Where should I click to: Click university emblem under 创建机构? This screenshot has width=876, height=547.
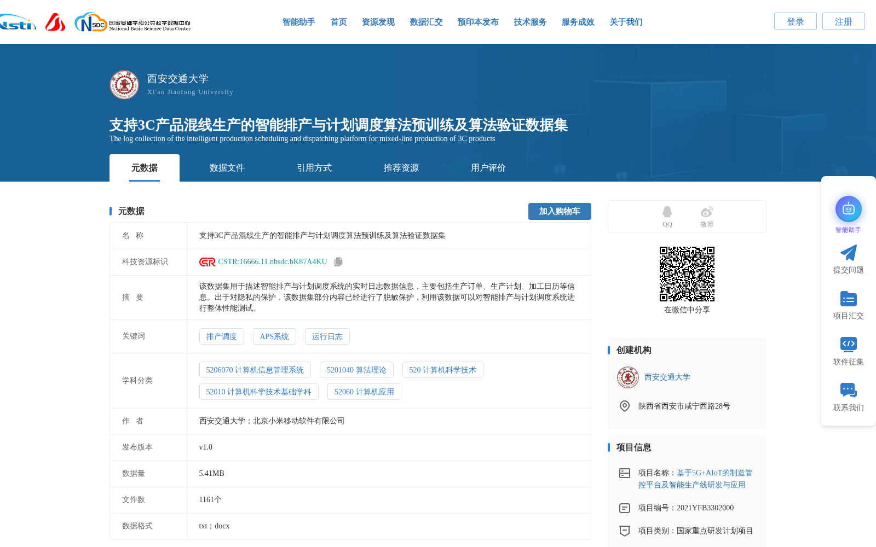tap(628, 377)
